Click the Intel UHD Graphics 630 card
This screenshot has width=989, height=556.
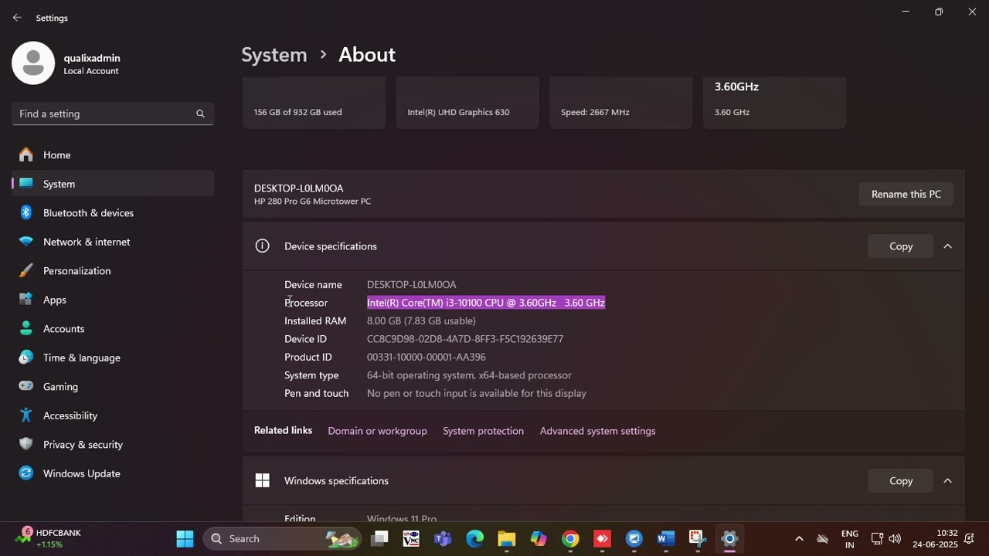467,103
